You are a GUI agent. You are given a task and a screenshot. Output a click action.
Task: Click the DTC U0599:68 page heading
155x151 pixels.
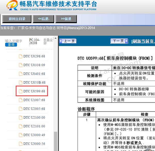(x=115, y=58)
